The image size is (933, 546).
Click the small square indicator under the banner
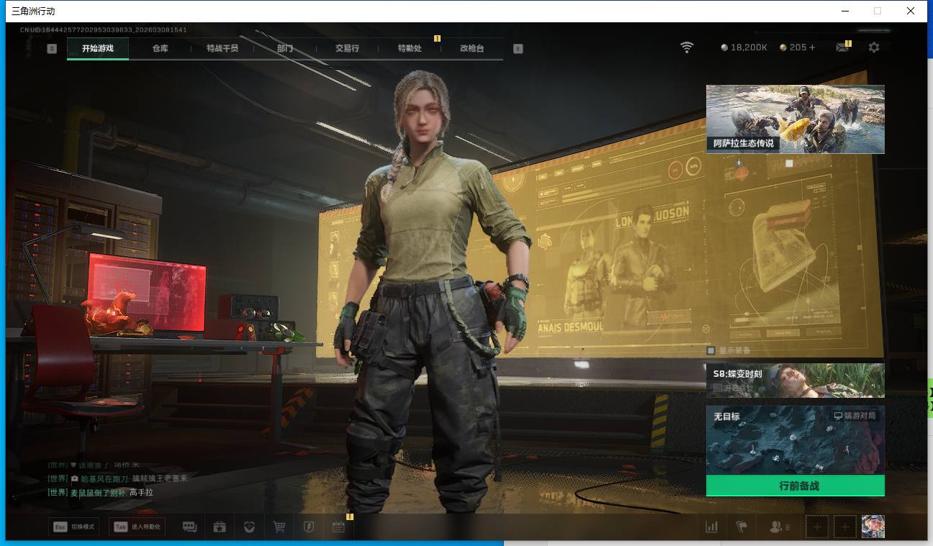tap(789, 163)
